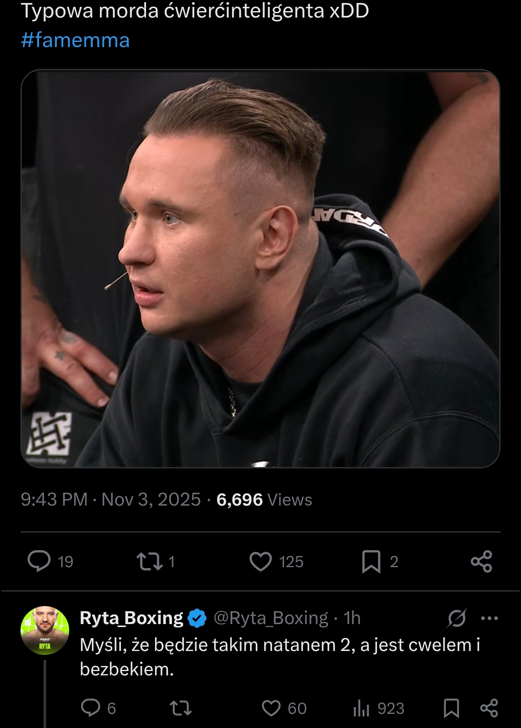Share the main post
This screenshot has height=728, width=521.
[x=481, y=561]
